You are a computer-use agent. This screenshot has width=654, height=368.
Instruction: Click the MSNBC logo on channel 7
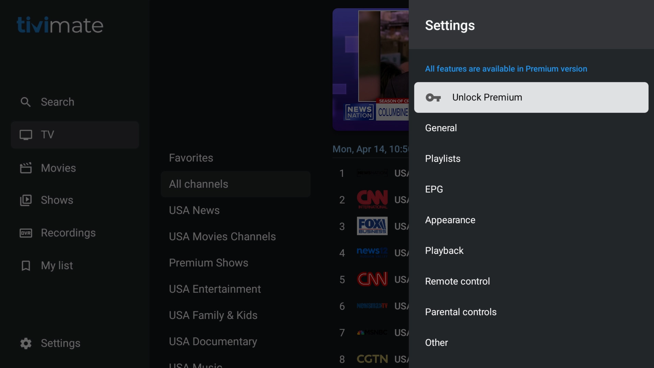372,332
